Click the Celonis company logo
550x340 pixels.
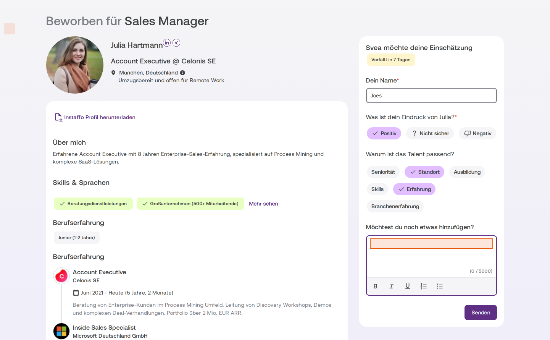[61, 276]
